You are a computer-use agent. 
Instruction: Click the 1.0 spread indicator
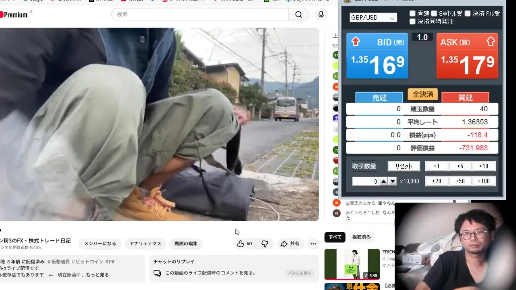pos(422,37)
